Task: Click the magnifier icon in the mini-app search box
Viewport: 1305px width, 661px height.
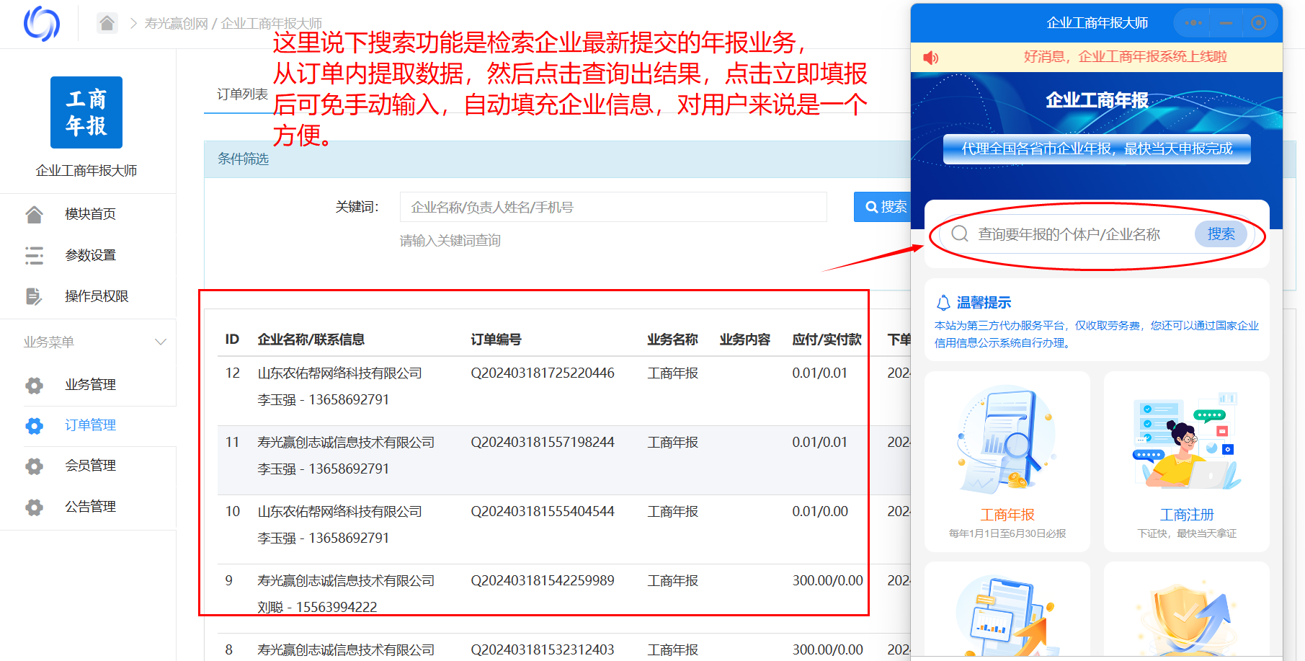Action: 960,234
